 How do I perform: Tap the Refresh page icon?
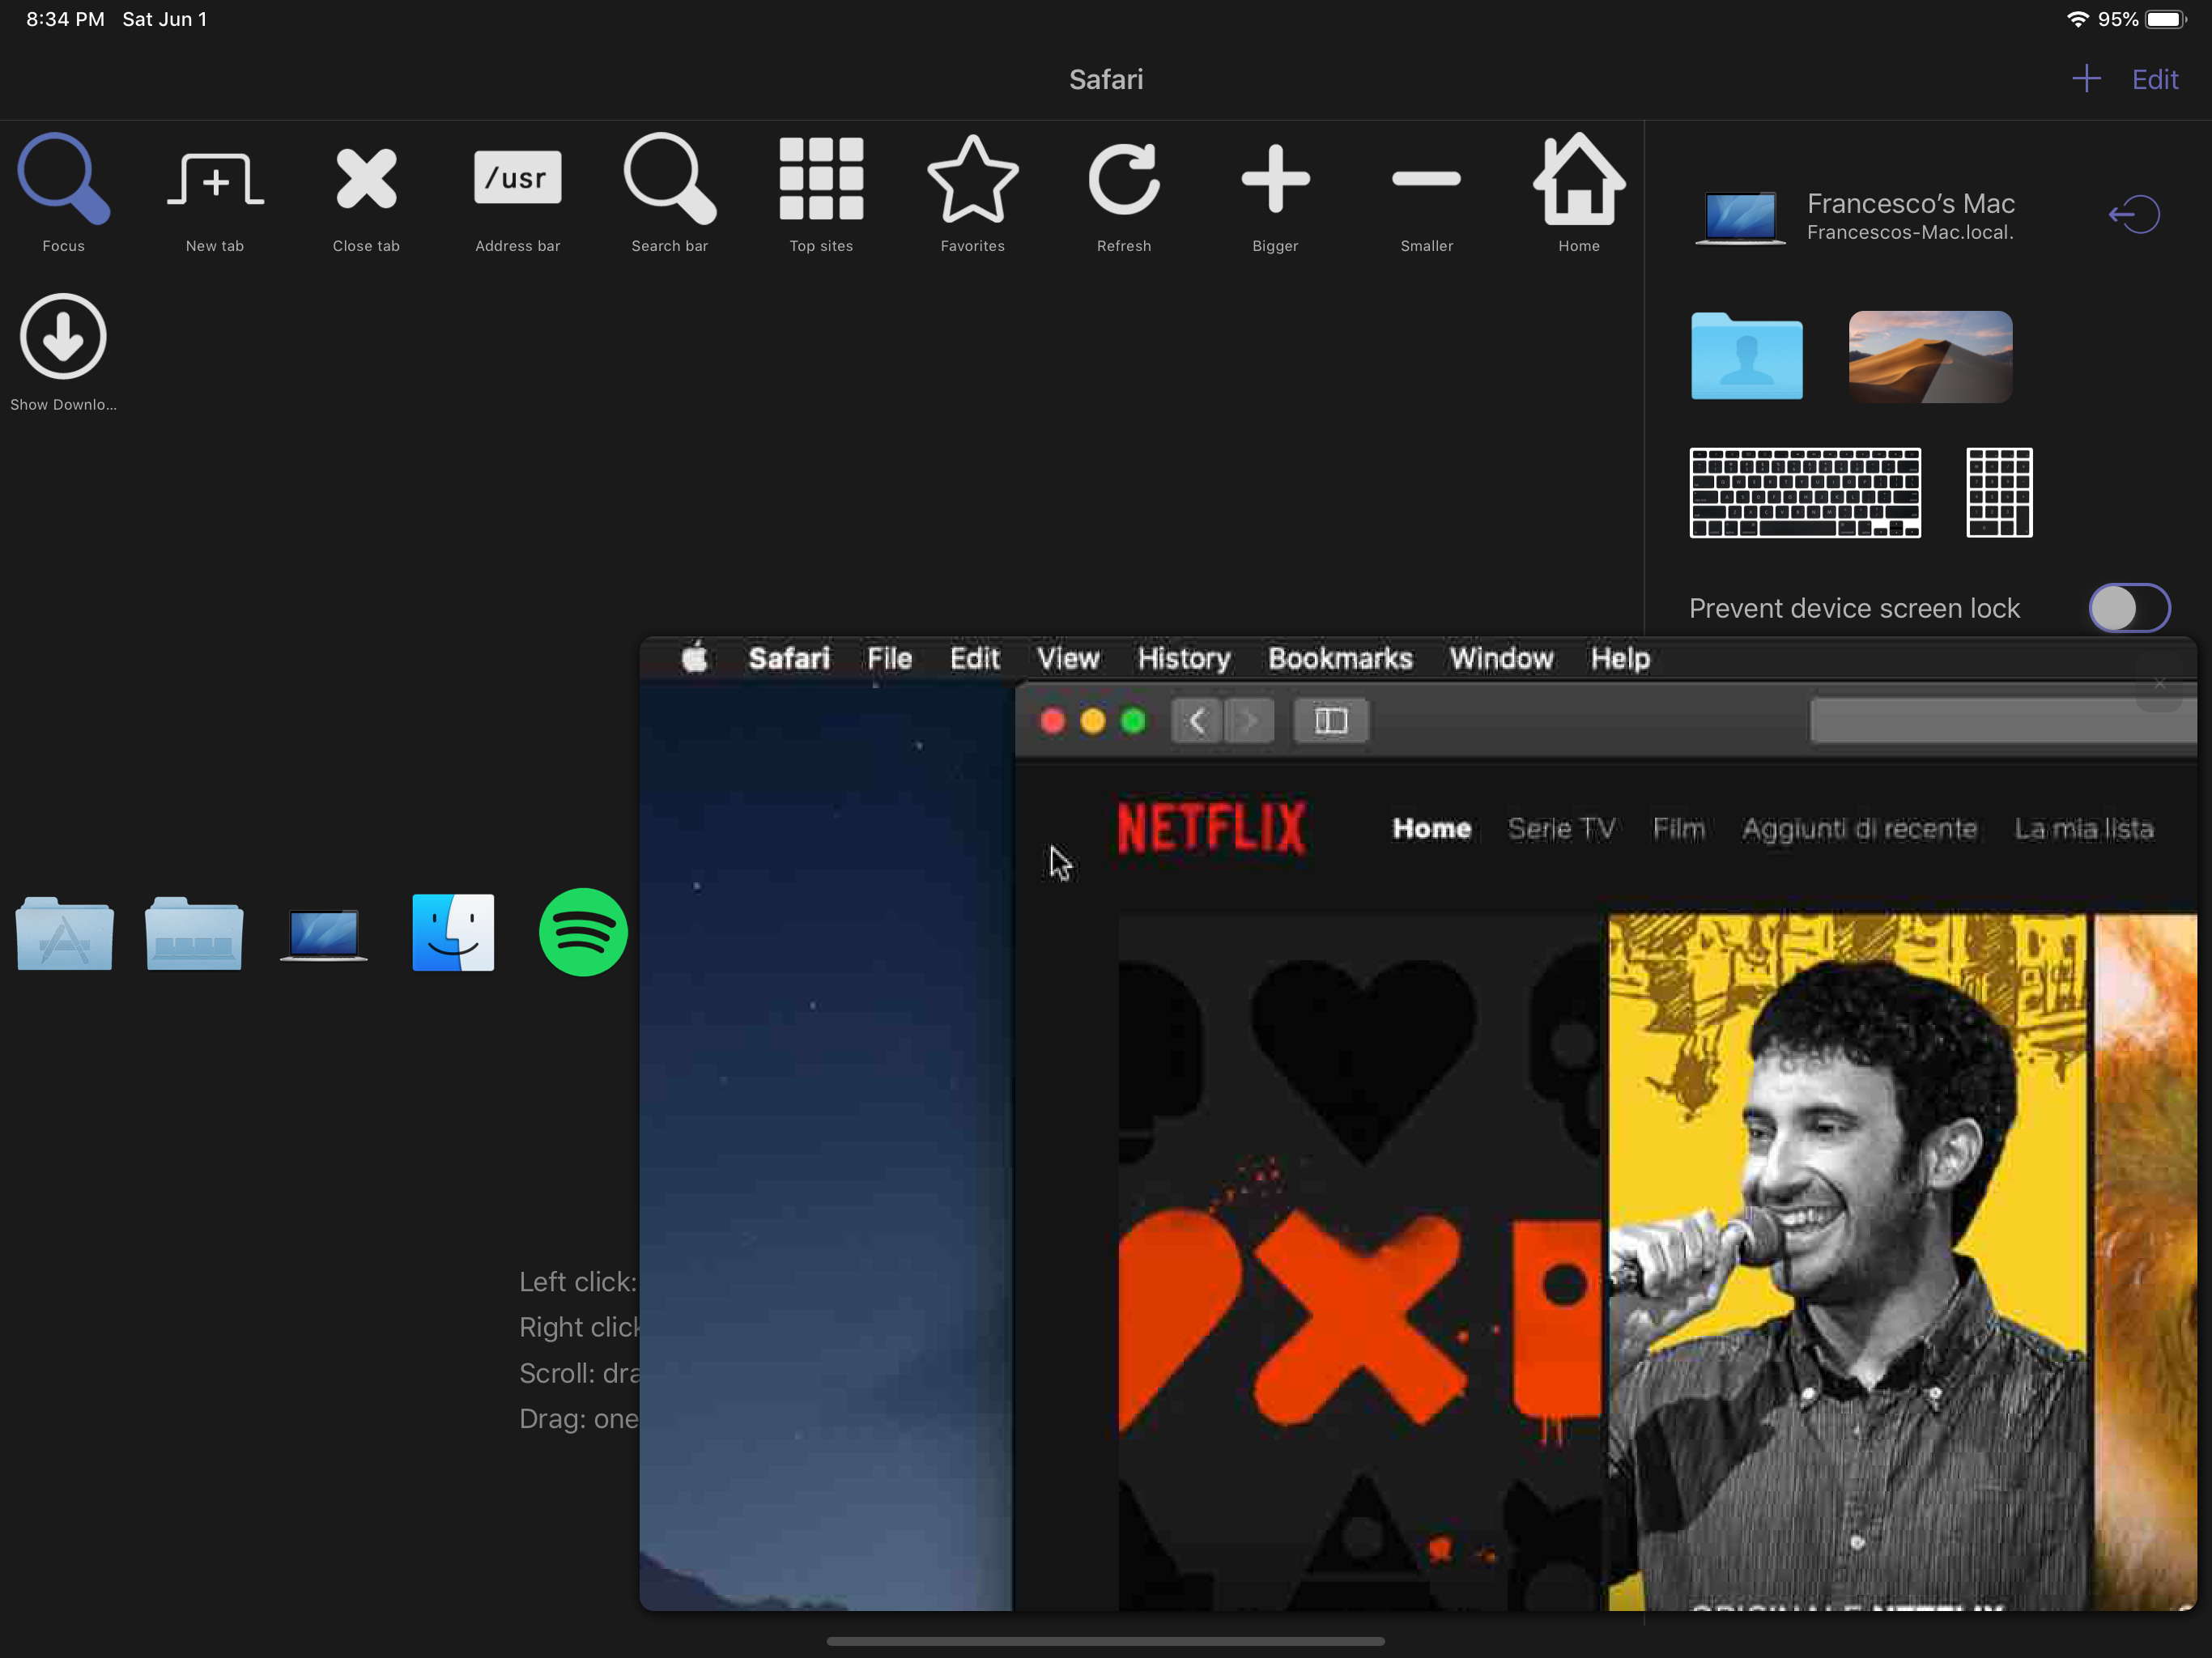click(1124, 181)
